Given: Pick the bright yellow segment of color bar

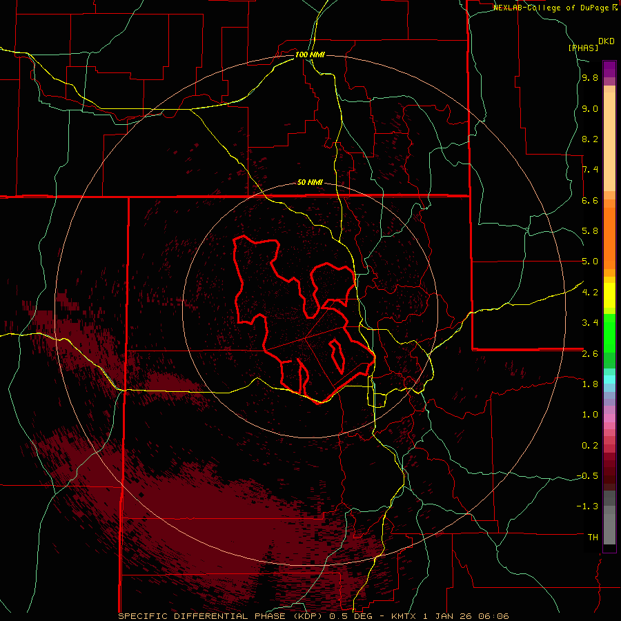Looking at the screenshot, I should coord(609,295).
